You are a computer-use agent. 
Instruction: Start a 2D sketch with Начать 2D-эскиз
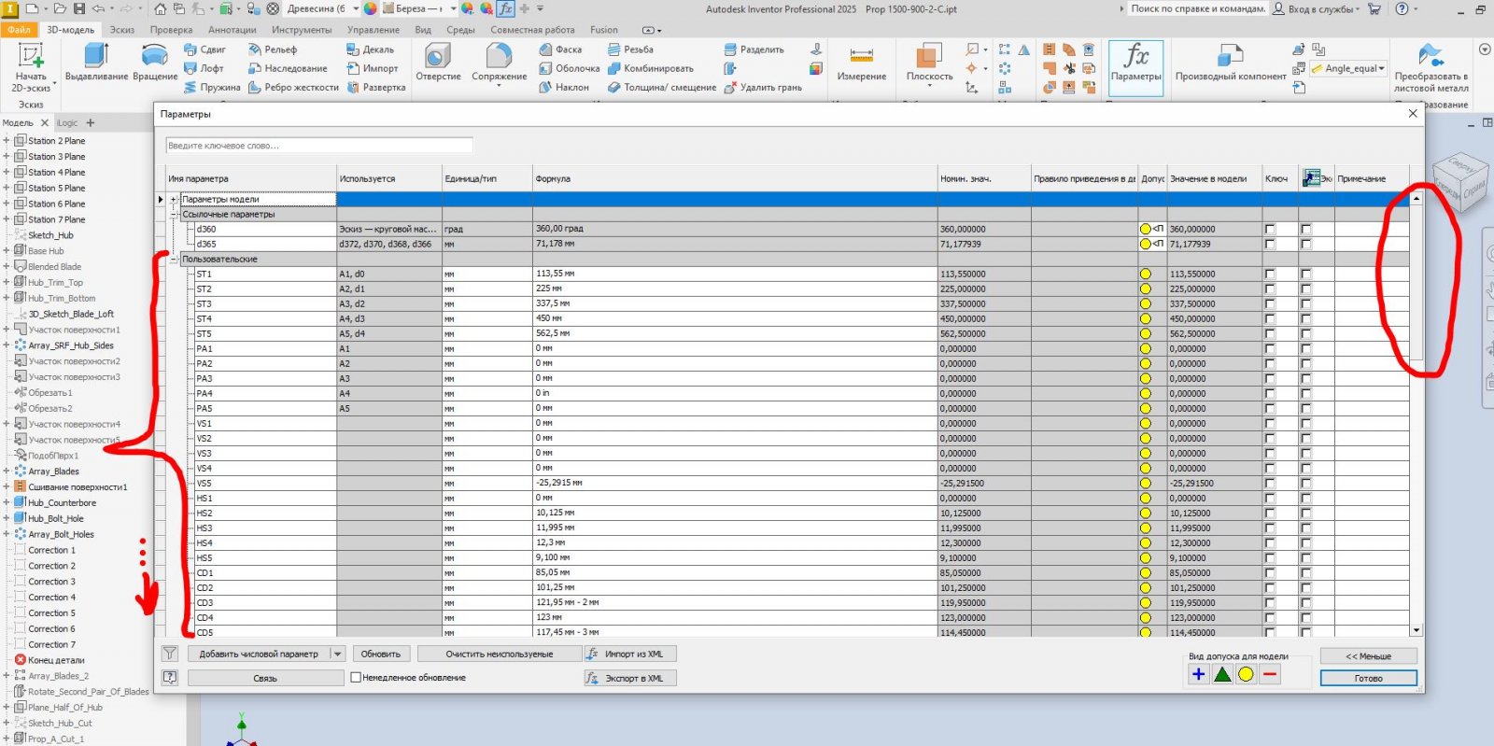coord(31,67)
